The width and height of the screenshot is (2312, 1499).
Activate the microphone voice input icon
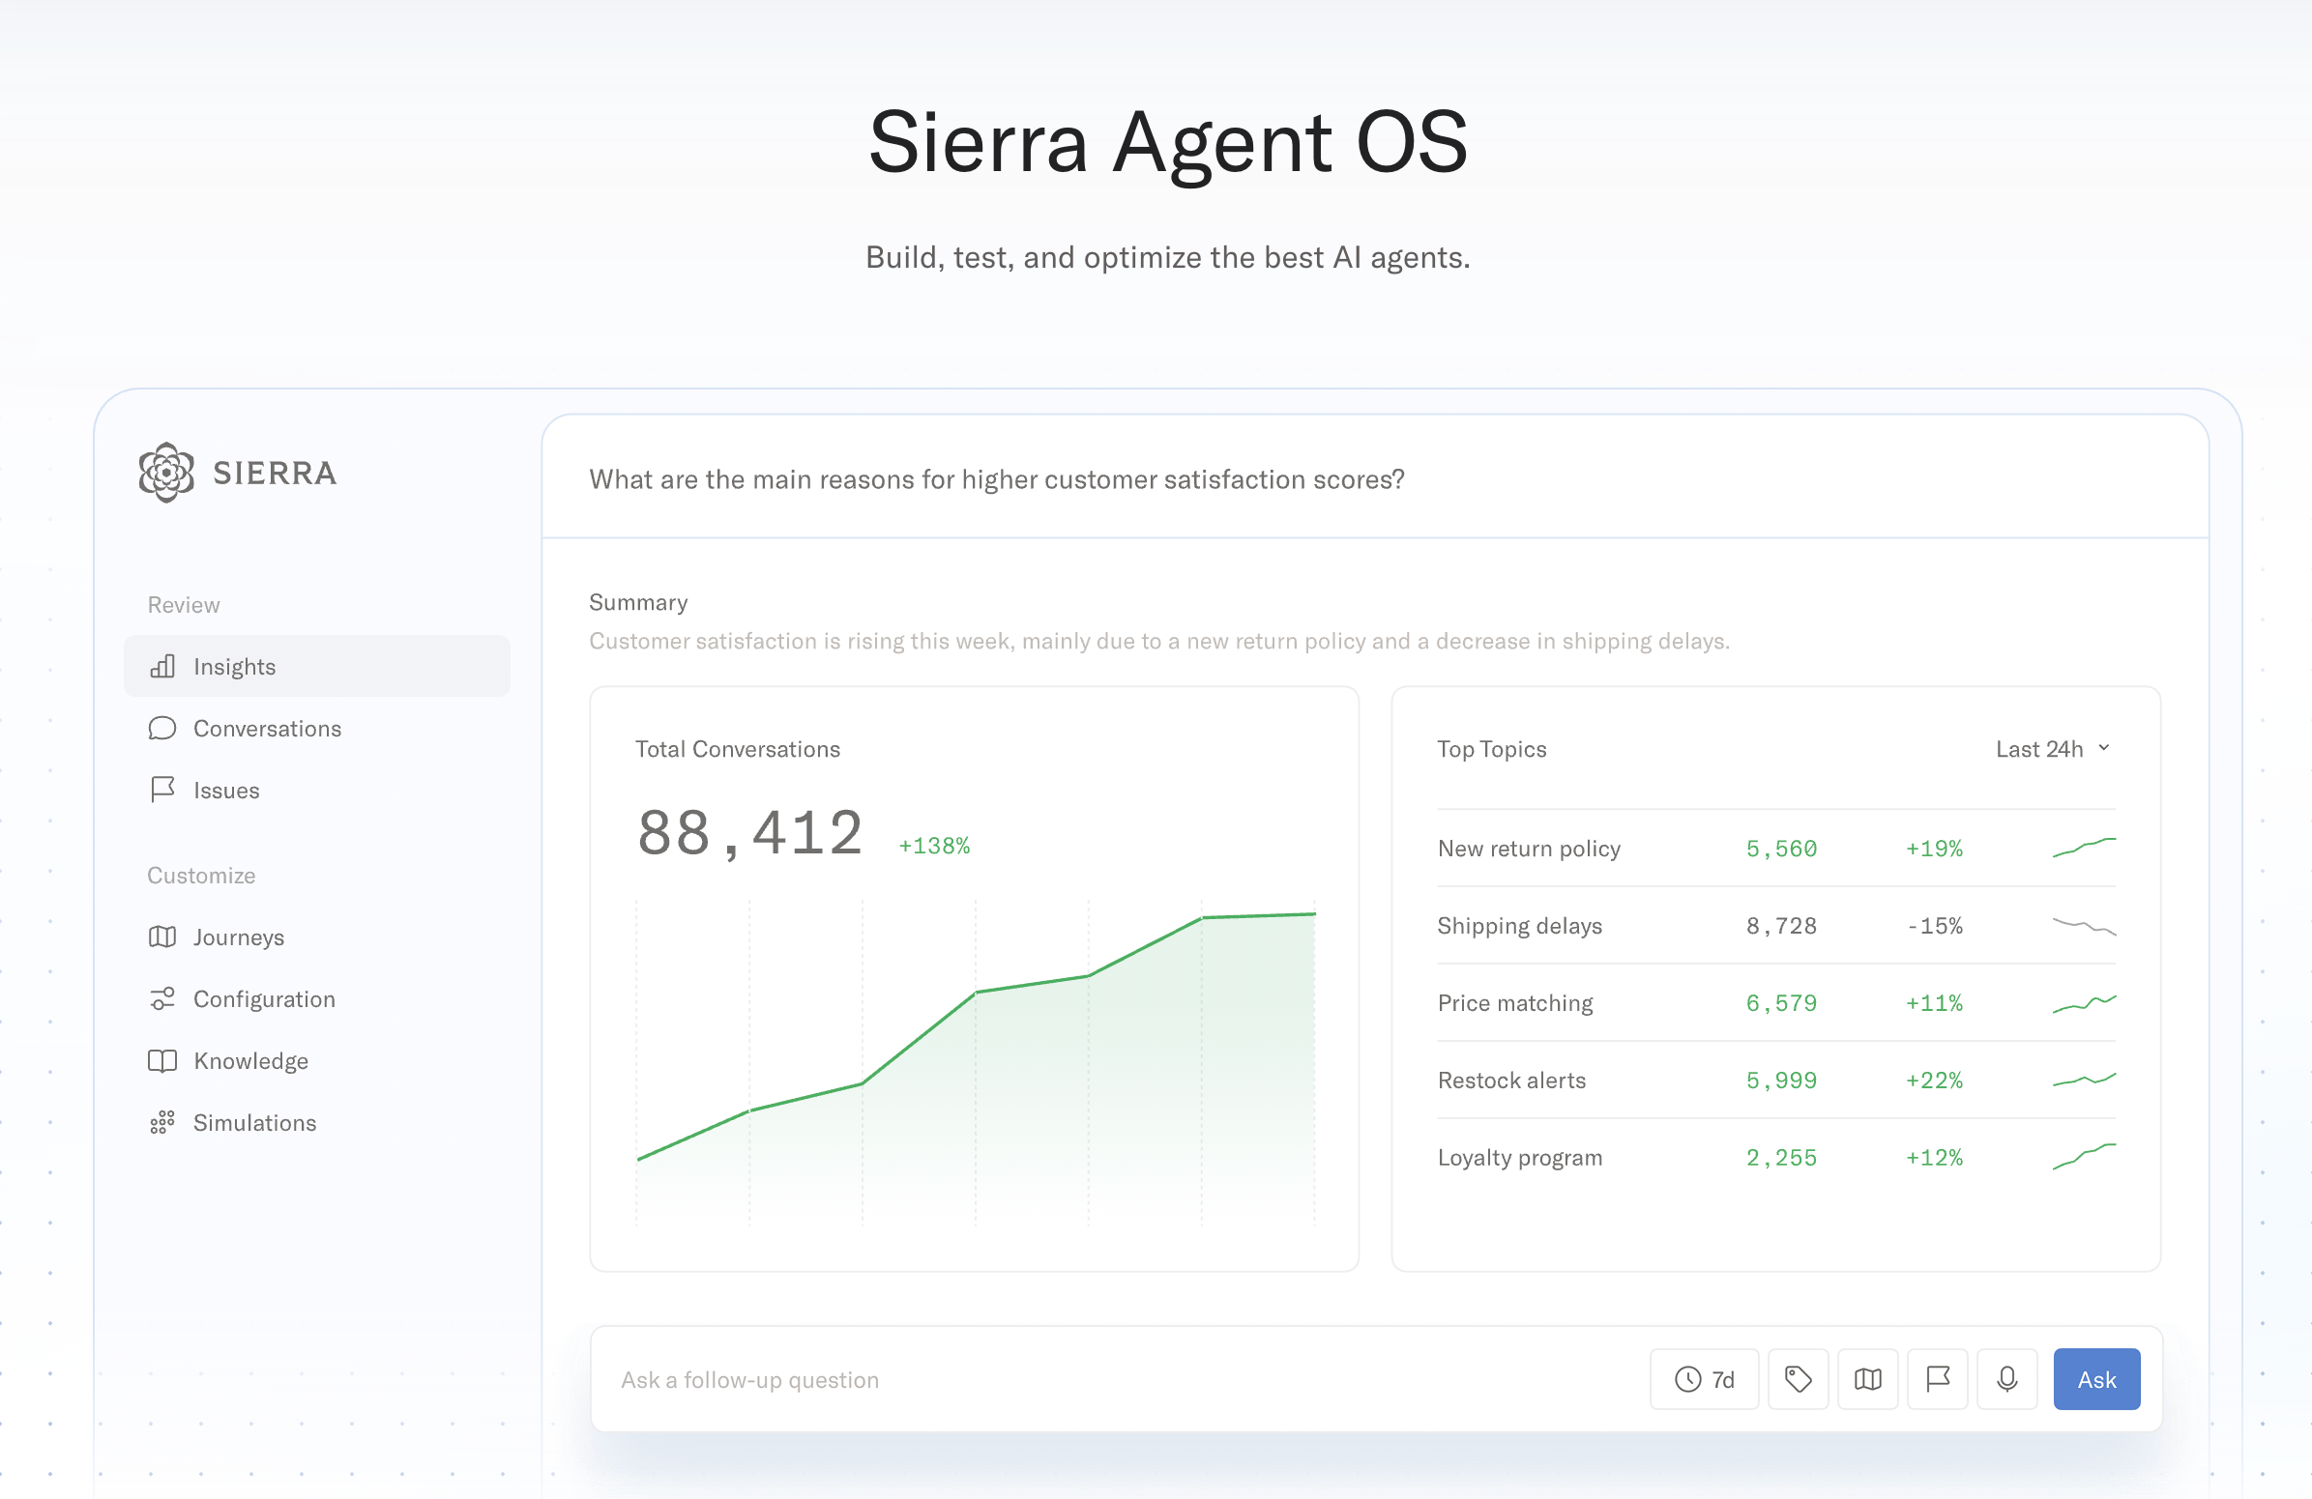pos(2007,1378)
